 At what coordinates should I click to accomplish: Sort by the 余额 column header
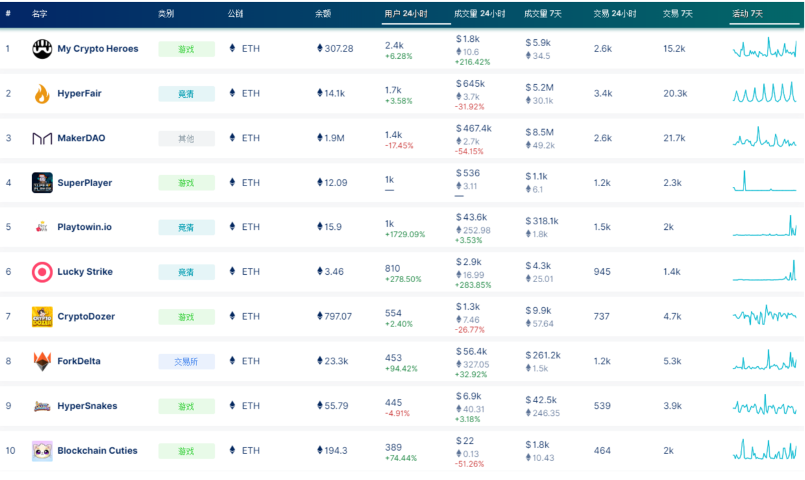pos(323,14)
